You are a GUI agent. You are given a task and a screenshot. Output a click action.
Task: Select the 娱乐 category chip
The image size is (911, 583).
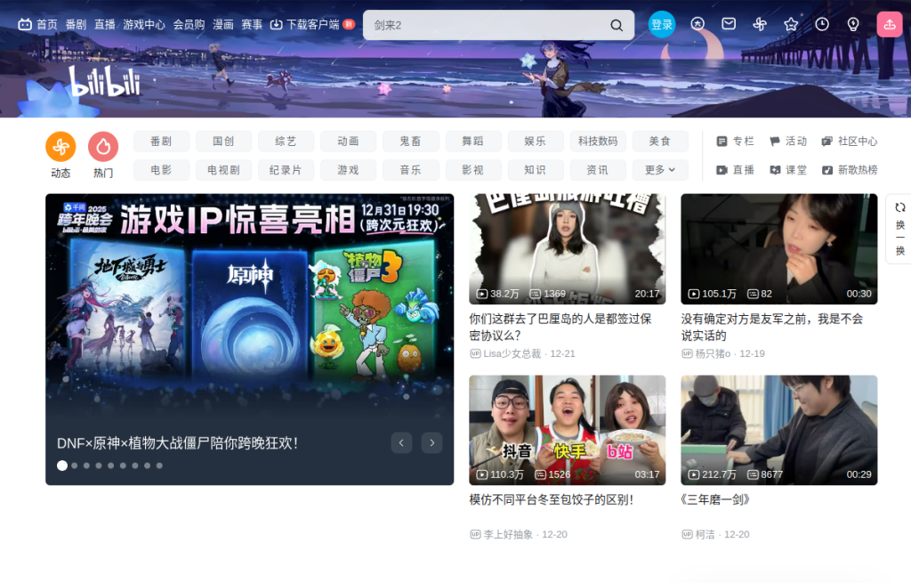point(536,142)
